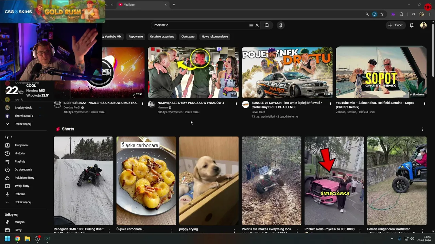Open Twoje filmy in the sidebar
Viewport: 435px width, 244px height.
click(x=22, y=186)
